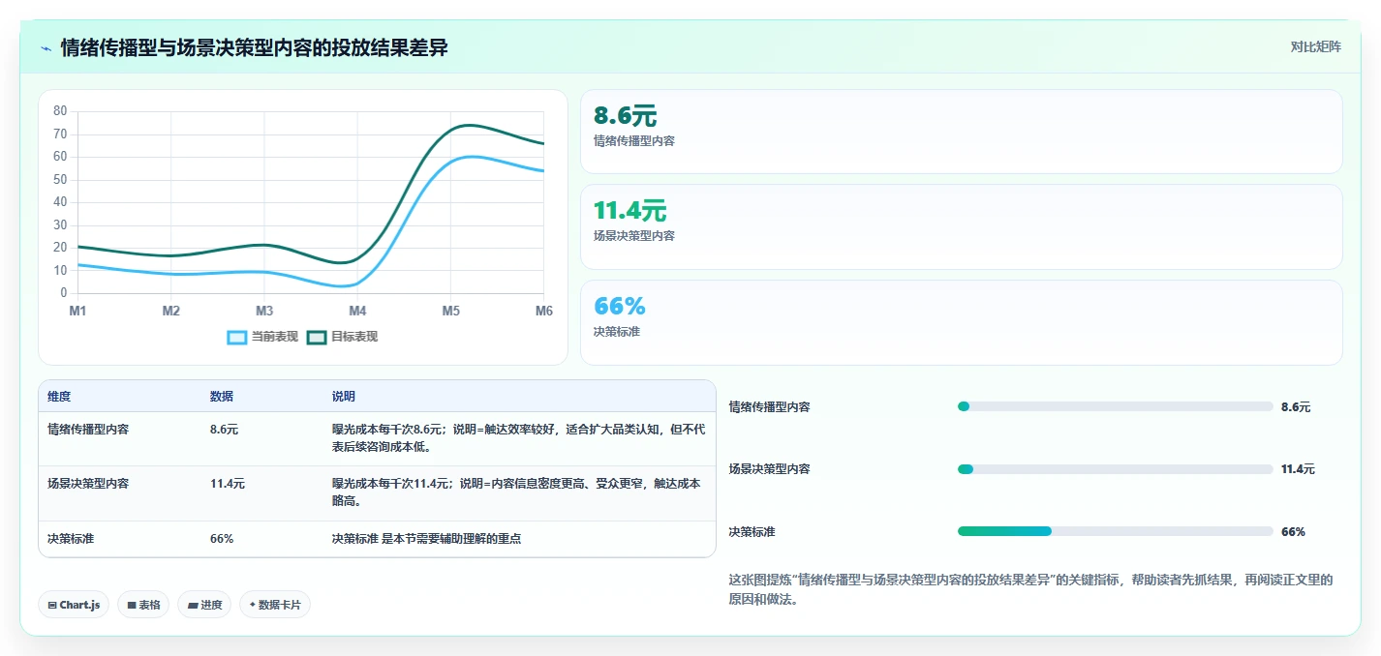Click the 情绪传播型内容 label left of progress bar

[769, 407]
